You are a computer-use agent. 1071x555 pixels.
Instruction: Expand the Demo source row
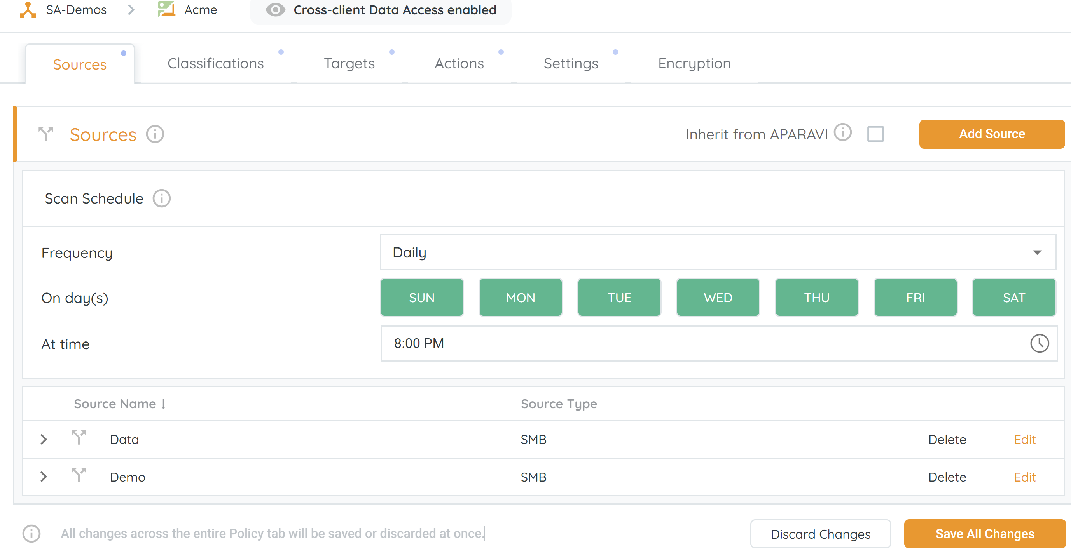pyautogui.click(x=44, y=477)
